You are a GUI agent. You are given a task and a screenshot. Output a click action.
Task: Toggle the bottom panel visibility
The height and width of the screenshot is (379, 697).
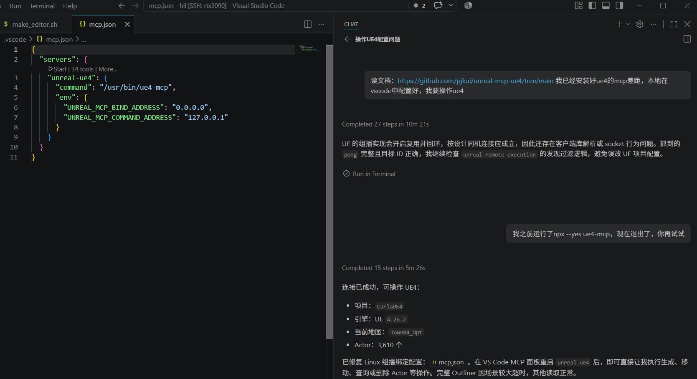tap(606, 5)
